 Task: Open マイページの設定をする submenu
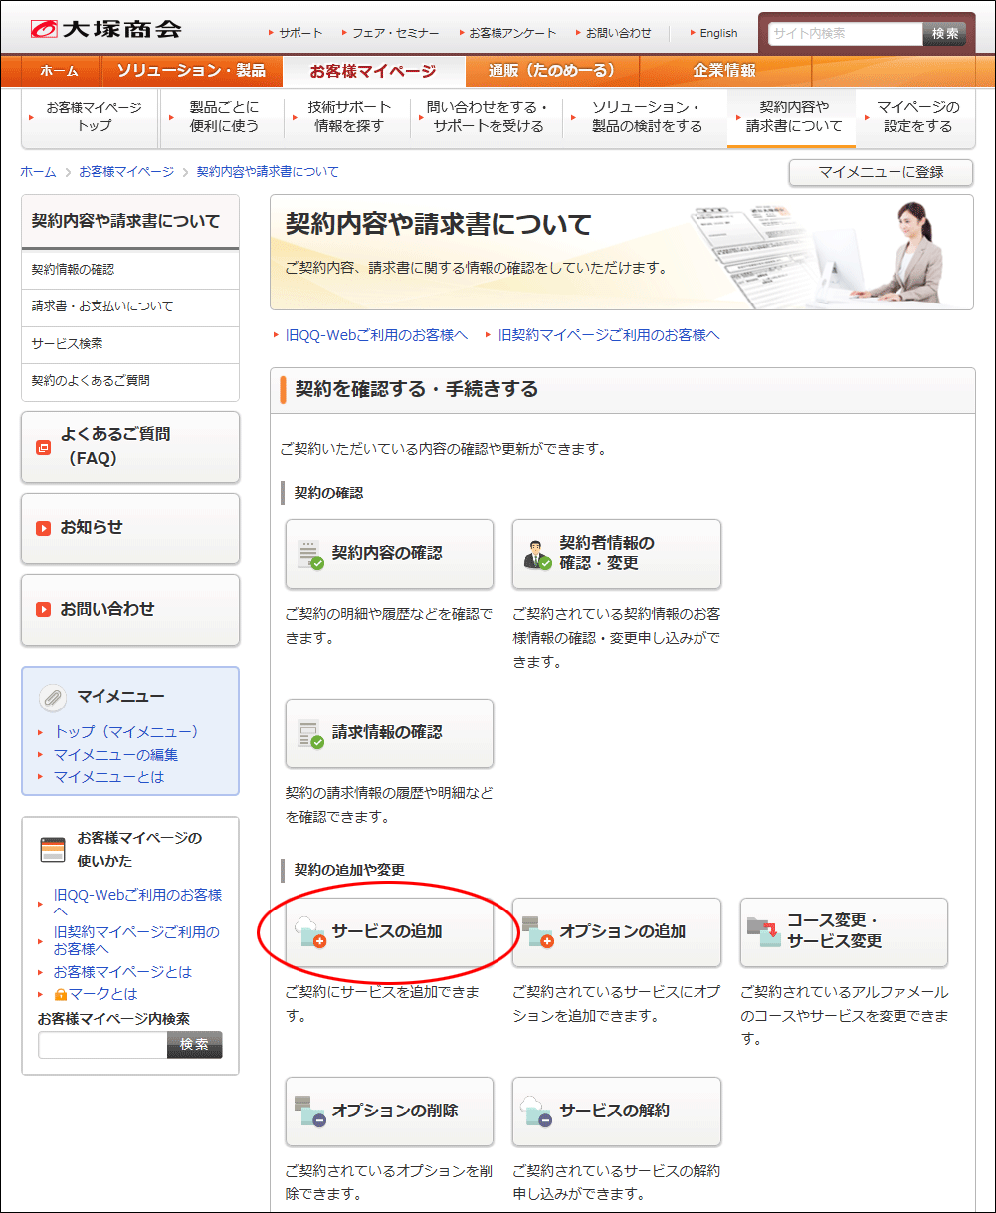(x=915, y=117)
